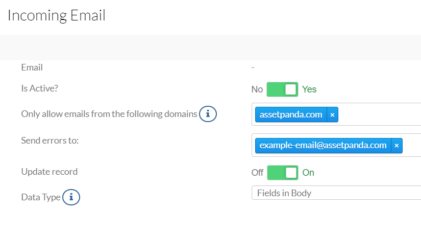
Task: Open the Data Type dropdown showing Fields in Body
Action: pyautogui.click(x=336, y=193)
